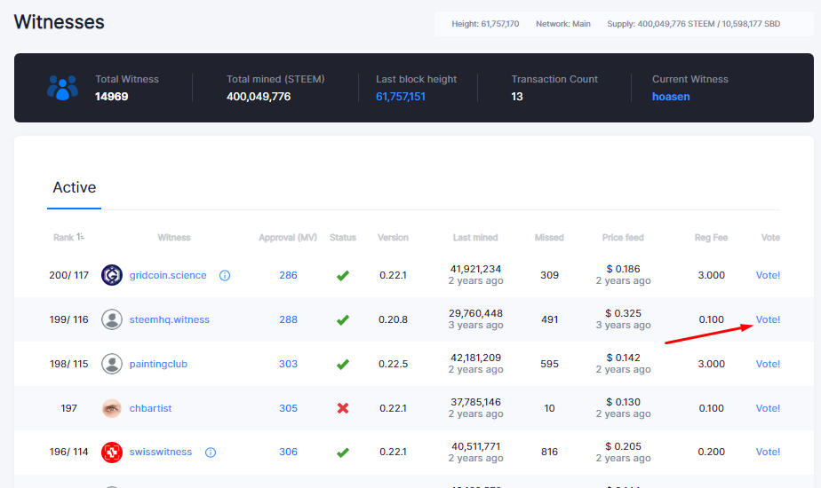
Task: Click the steemhq.witness avatar icon
Action: click(112, 319)
